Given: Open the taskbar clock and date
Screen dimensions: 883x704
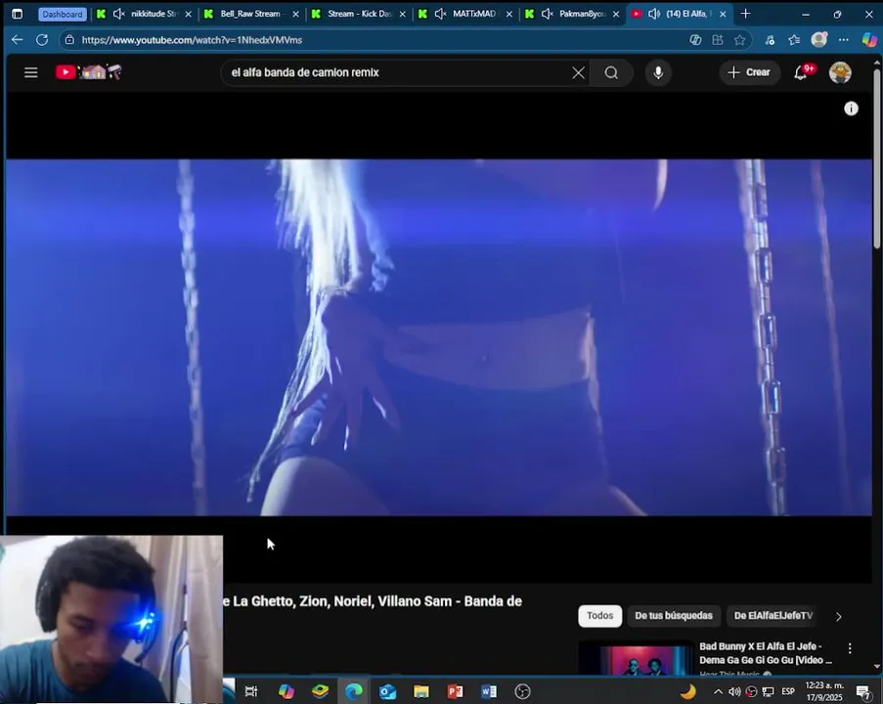Looking at the screenshot, I should (824, 691).
